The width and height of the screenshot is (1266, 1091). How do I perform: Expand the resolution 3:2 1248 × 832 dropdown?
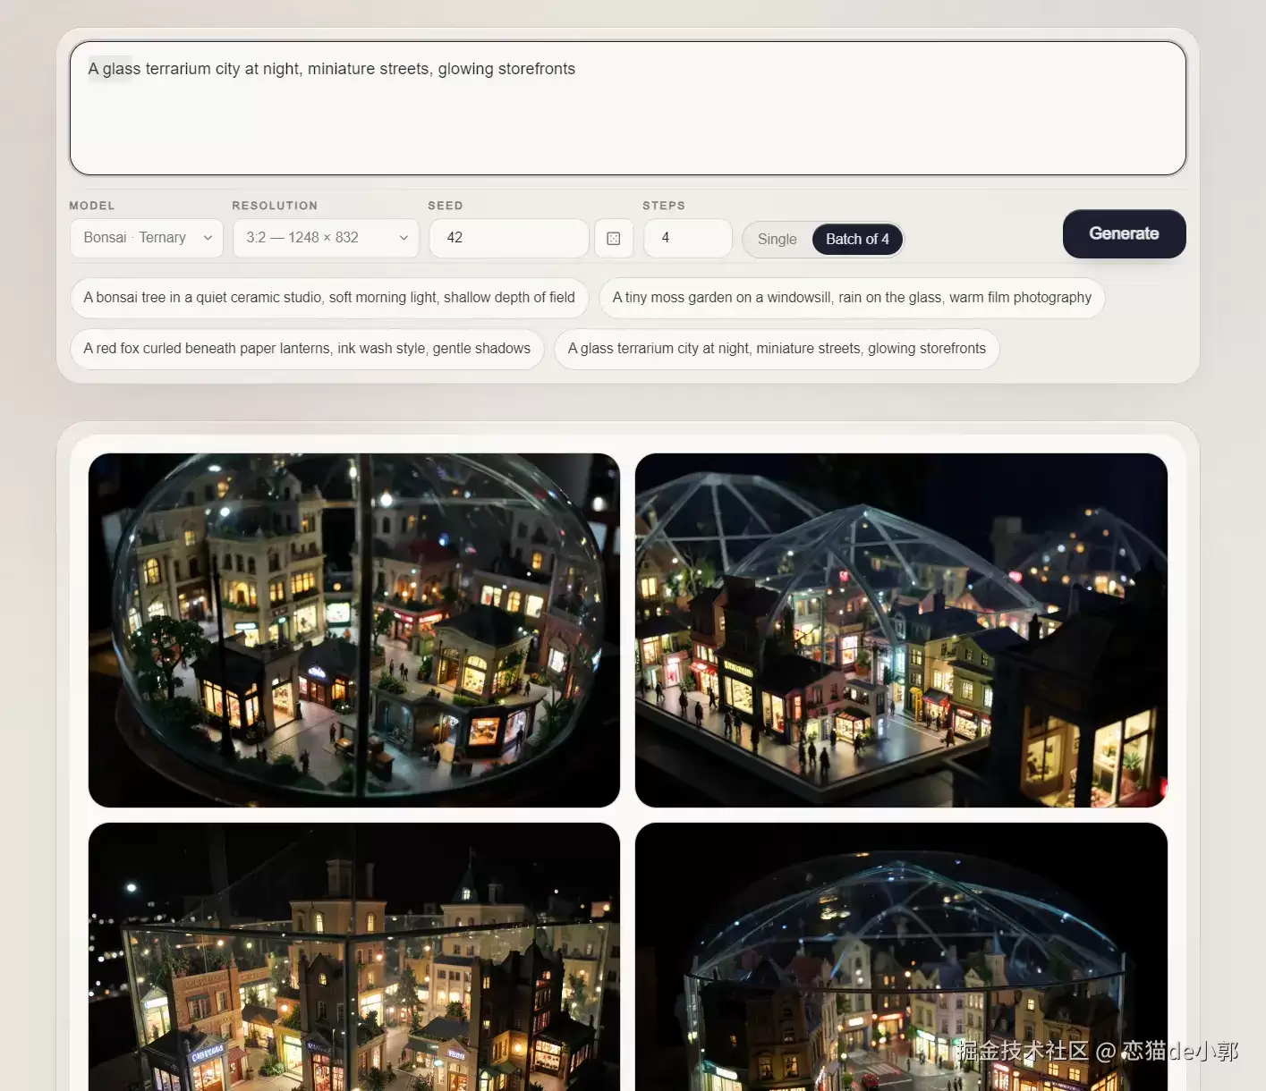point(327,238)
